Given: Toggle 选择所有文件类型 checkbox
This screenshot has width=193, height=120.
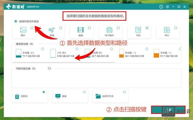Looking at the screenshot, I should pos(16,21).
